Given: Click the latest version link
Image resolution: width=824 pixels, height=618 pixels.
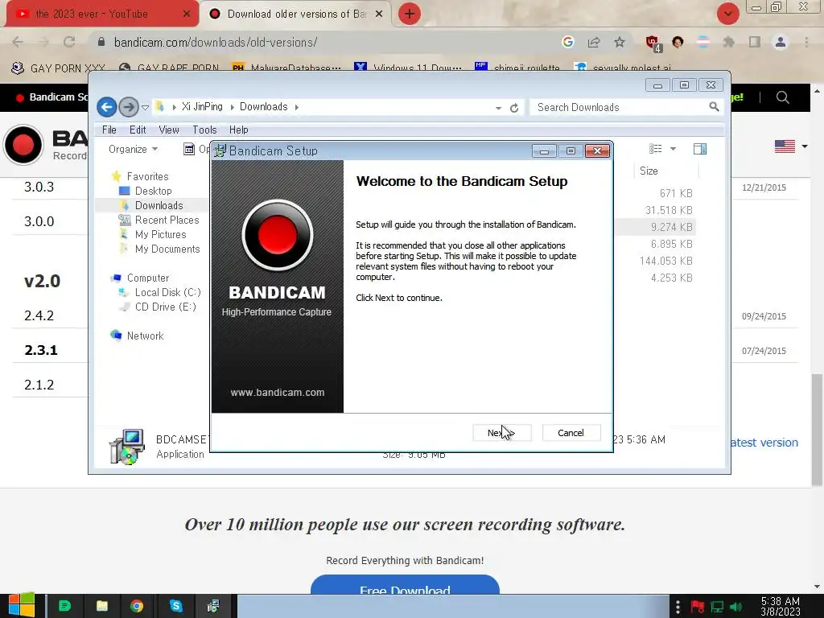Looking at the screenshot, I should pos(764,443).
